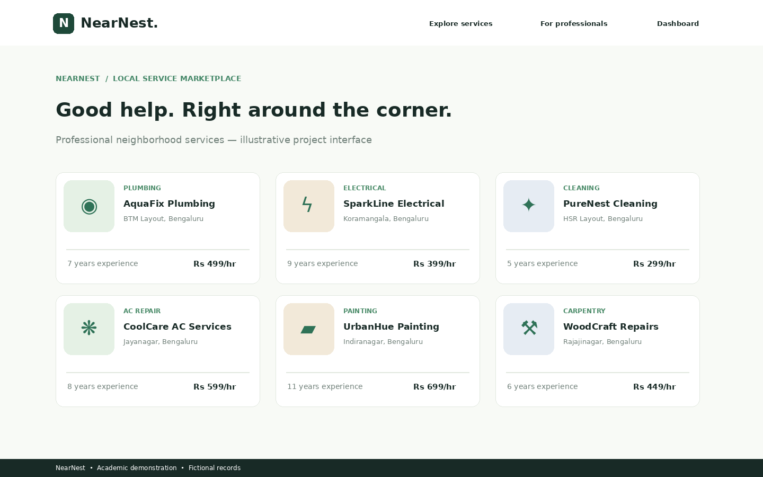Click the CoolCare AC snowflake icon
This screenshot has height=477, width=763.
click(89, 329)
